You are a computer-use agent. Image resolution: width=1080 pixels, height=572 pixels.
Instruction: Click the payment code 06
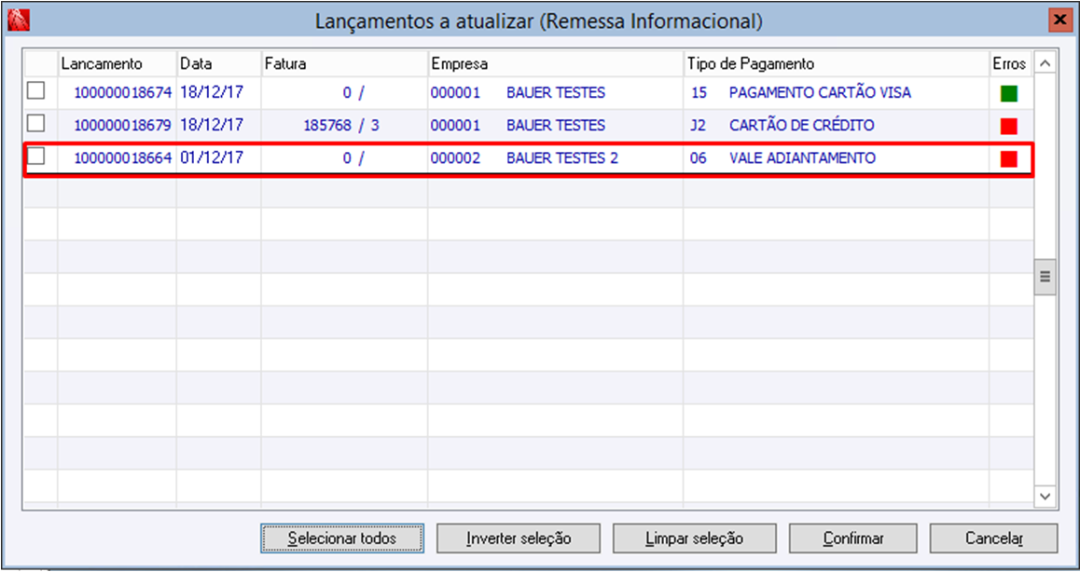[x=699, y=158]
